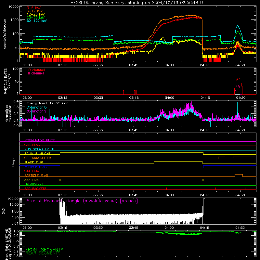Select the REAR SEGMENTS legend label
Viewport: 260px width, 260px height.
[43, 253]
